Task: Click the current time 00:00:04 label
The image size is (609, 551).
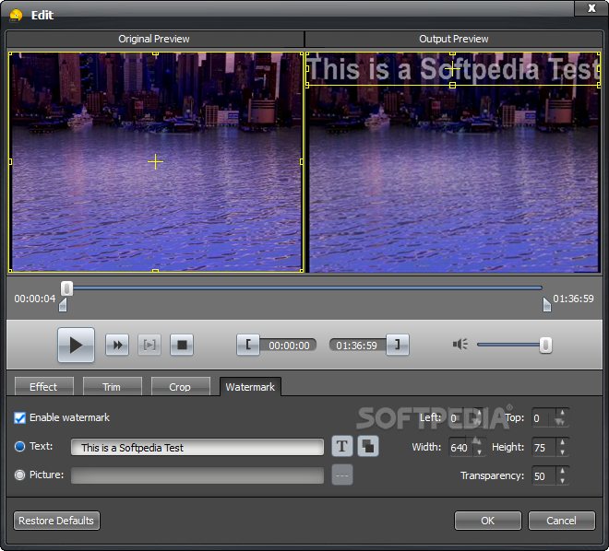Action: coord(35,299)
